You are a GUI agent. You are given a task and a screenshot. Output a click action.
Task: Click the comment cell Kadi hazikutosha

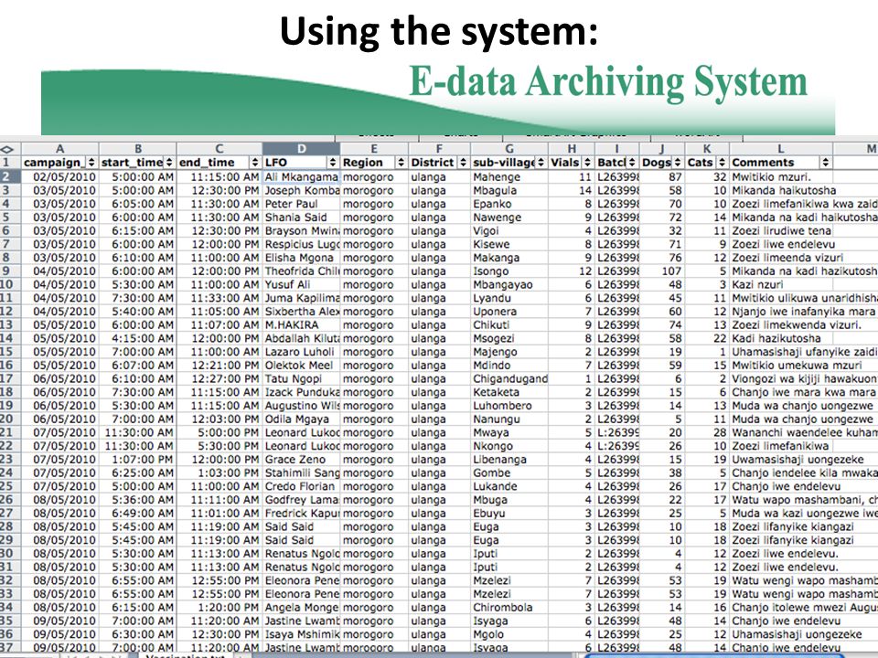[x=781, y=338]
